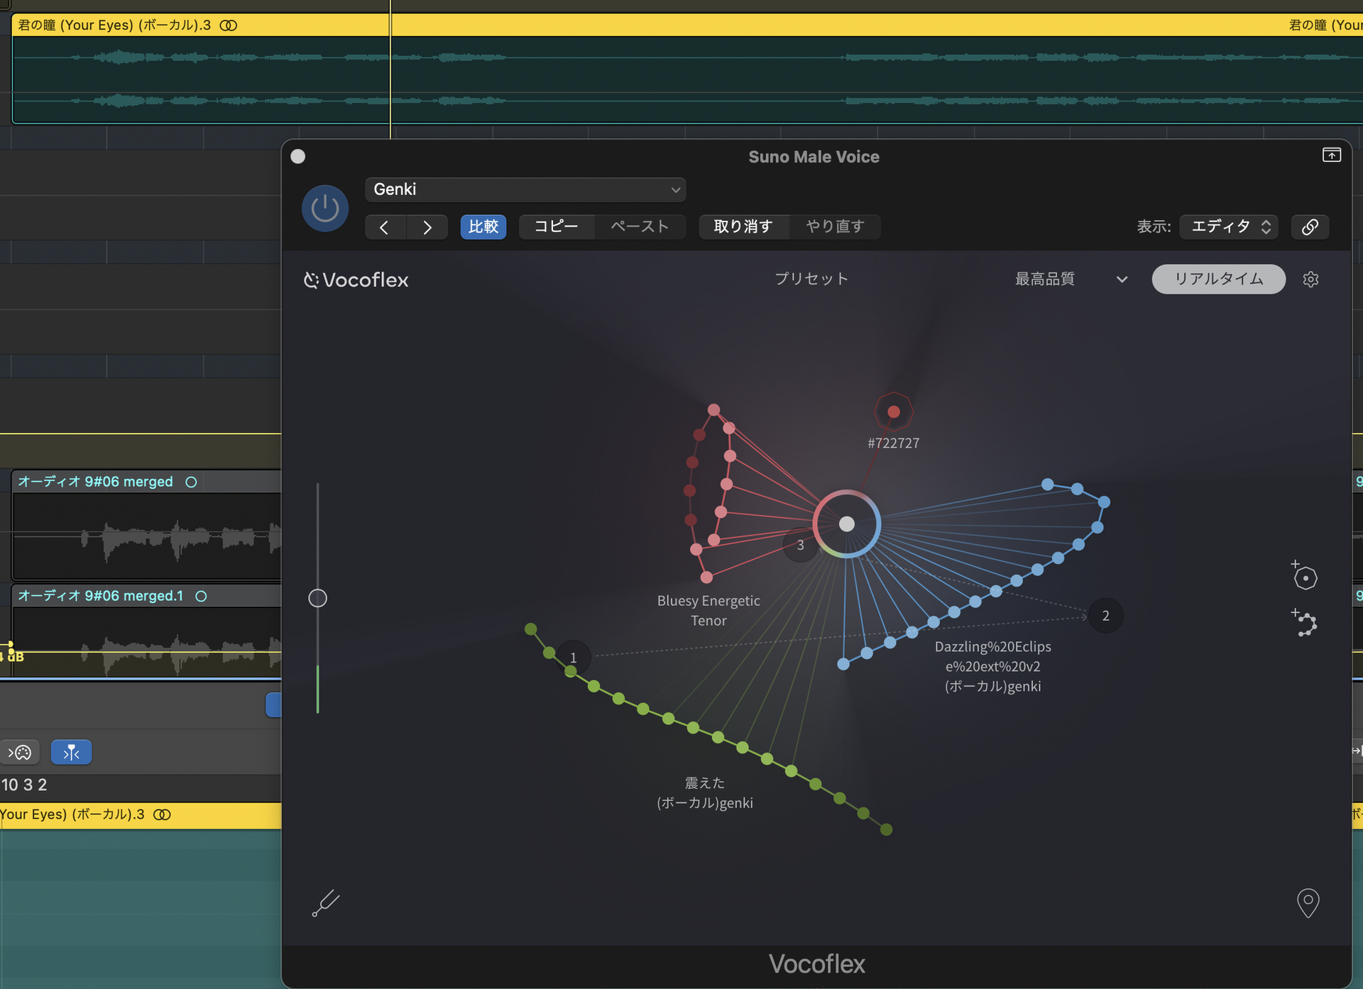Click the link icon in the plugin header
This screenshot has height=989, width=1363.
tap(1310, 226)
